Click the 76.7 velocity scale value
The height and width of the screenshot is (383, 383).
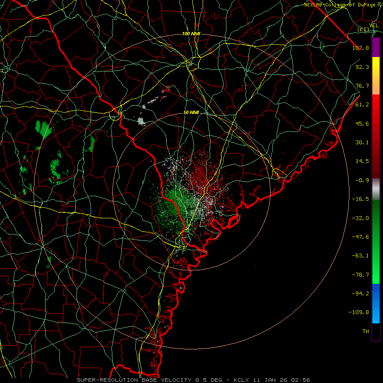[x=362, y=86]
